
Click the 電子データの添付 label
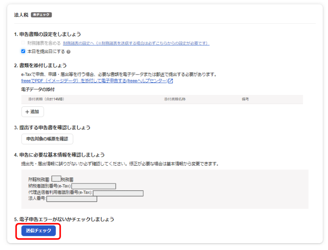coord(38,89)
